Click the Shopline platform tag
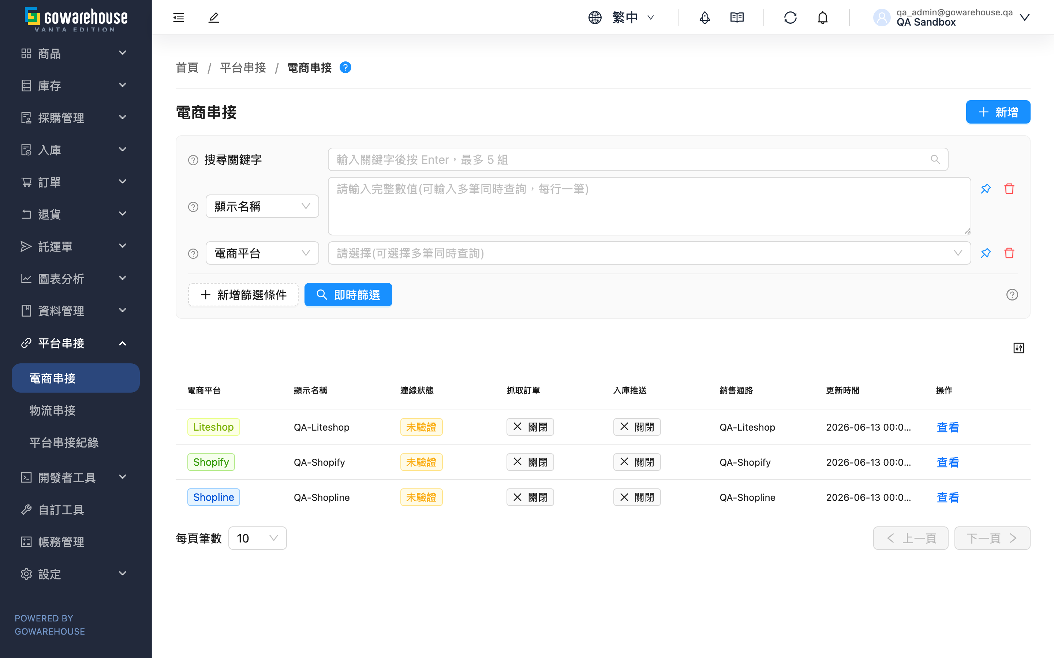 213,497
